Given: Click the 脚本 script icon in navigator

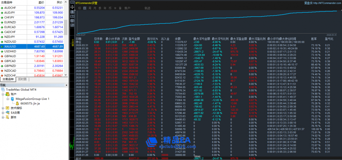Looking at the screenshot, I should (8, 117).
